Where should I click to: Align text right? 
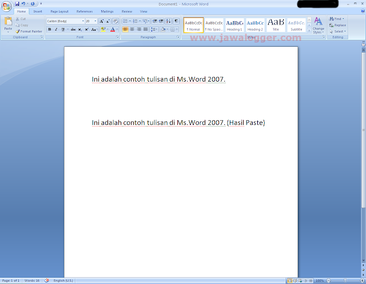click(x=139, y=29)
